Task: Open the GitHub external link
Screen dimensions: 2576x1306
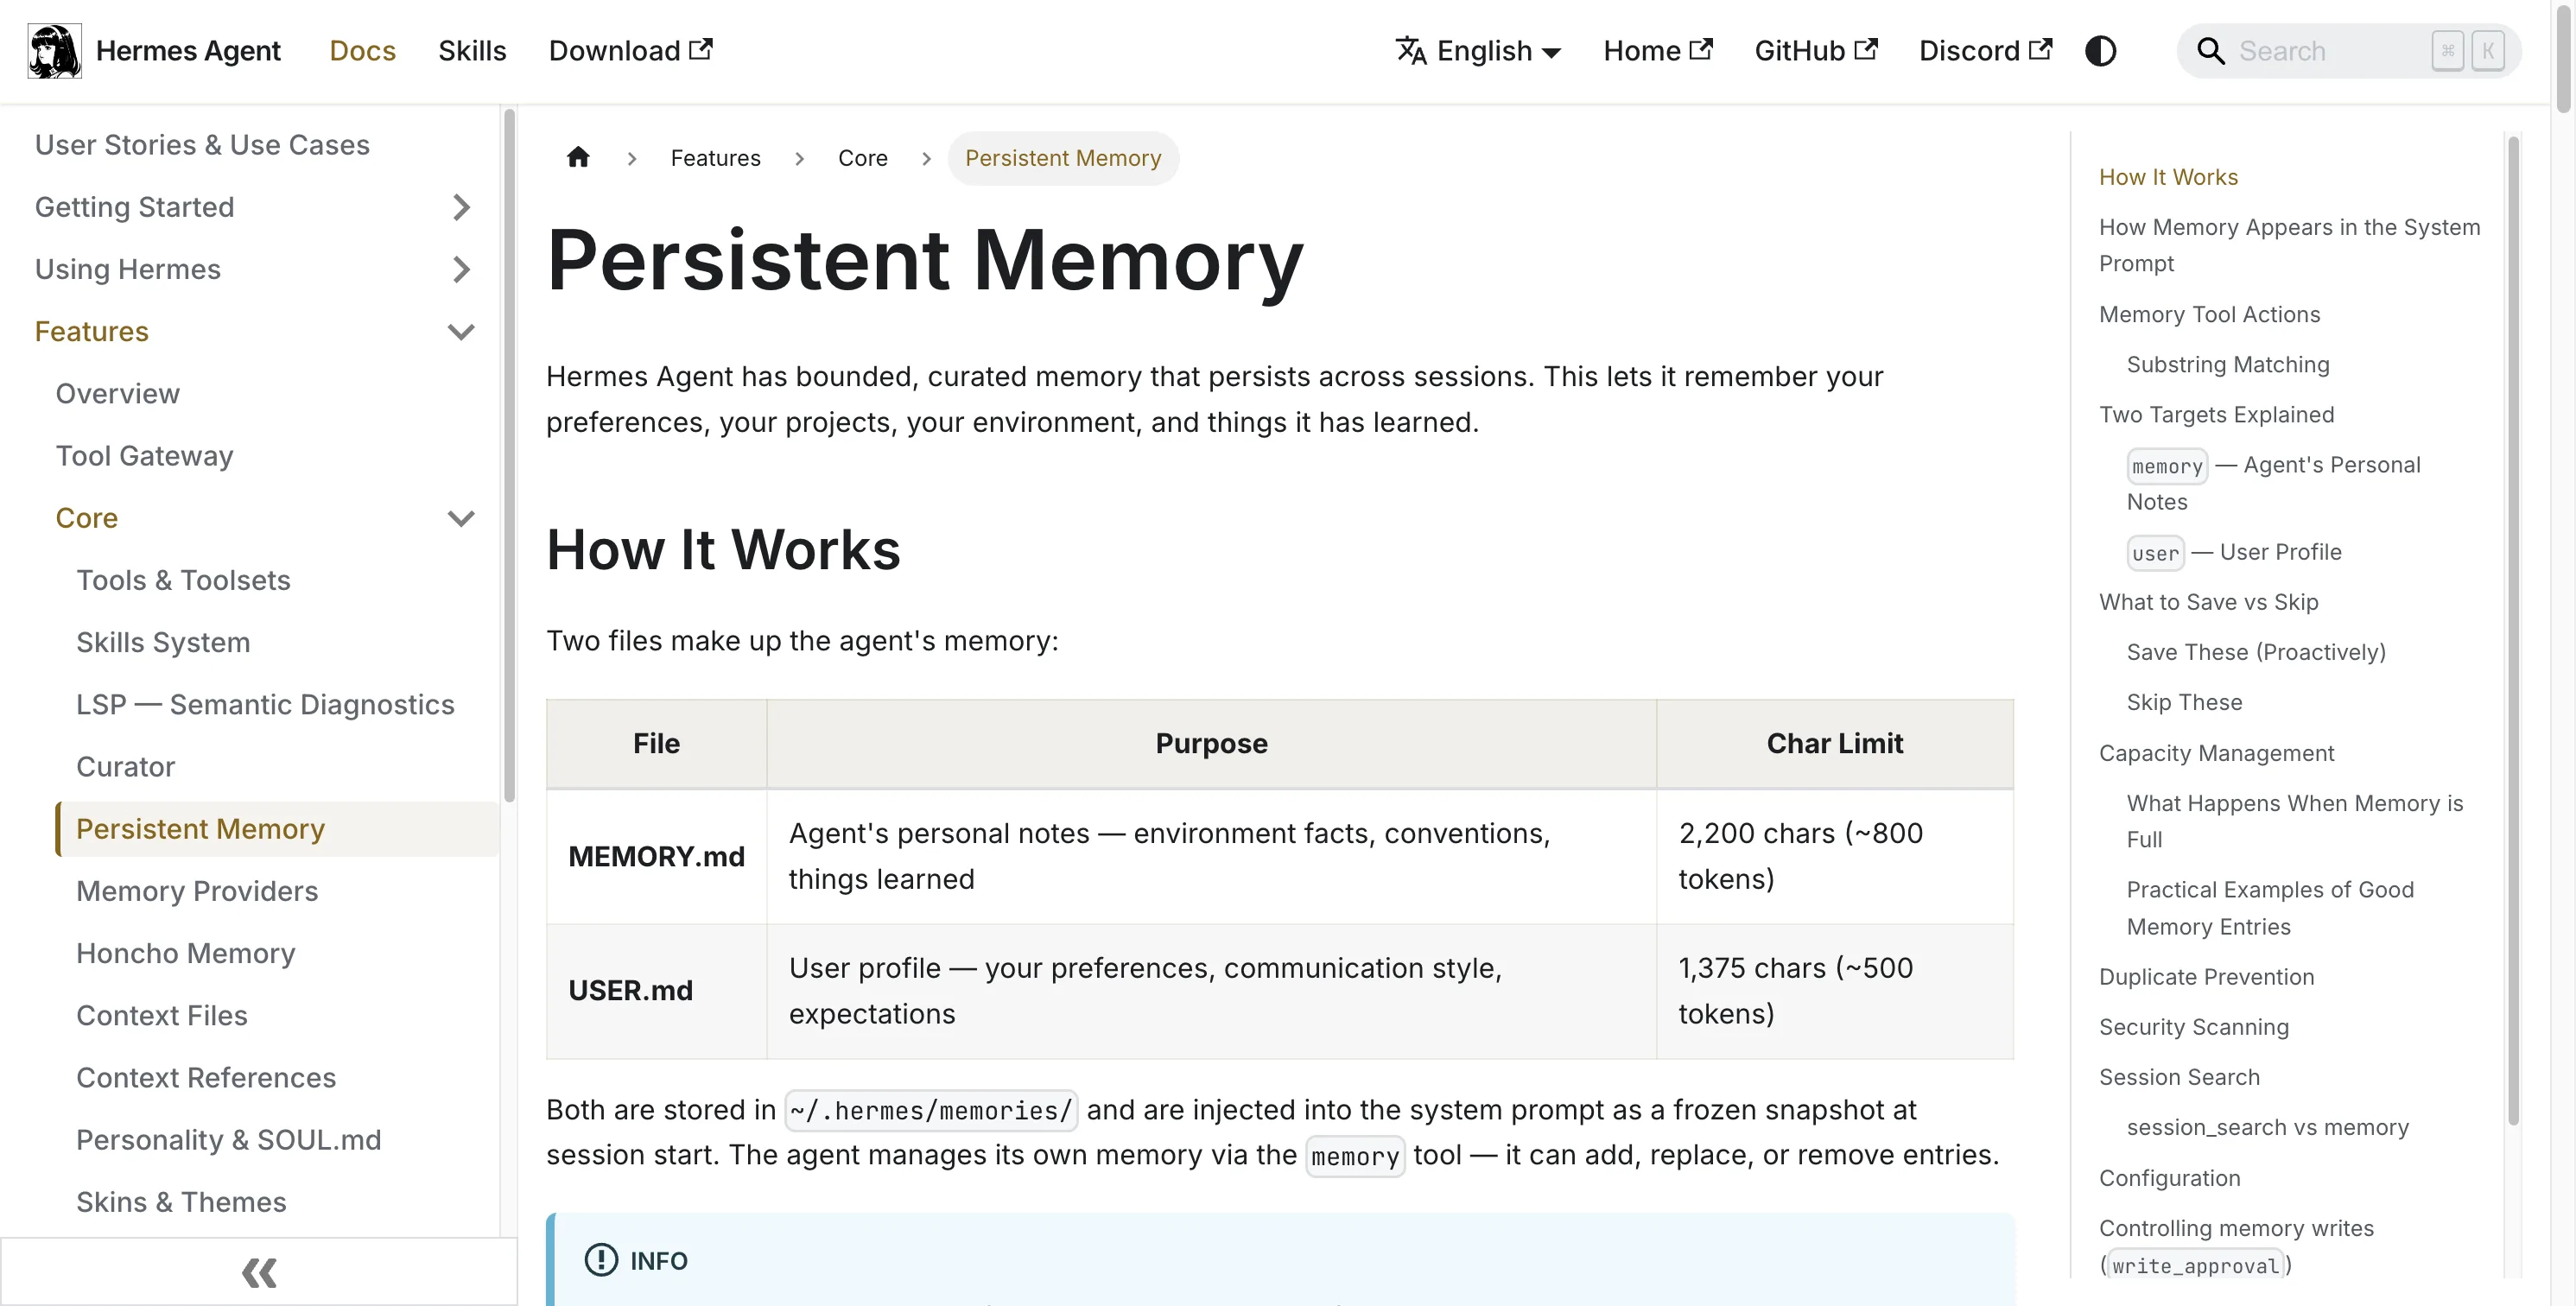Action: click(1816, 51)
